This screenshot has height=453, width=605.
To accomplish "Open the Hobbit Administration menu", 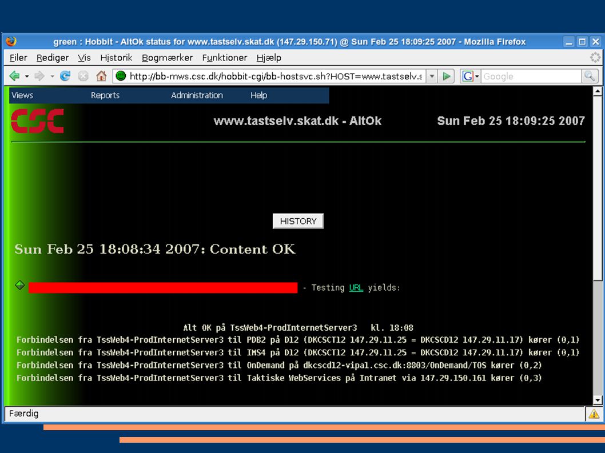I will tap(197, 95).
